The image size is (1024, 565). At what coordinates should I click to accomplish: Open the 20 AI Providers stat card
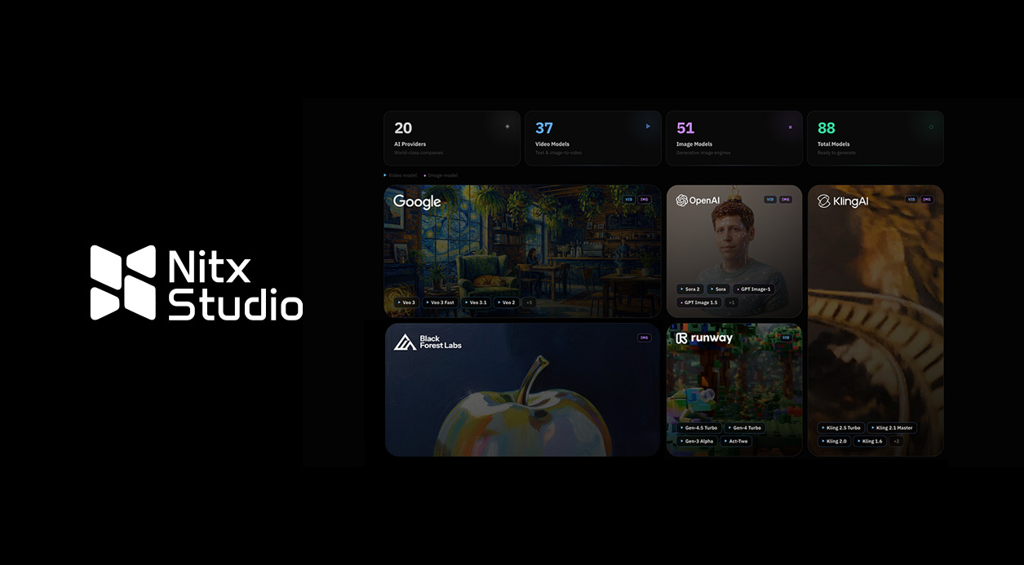pos(452,139)
